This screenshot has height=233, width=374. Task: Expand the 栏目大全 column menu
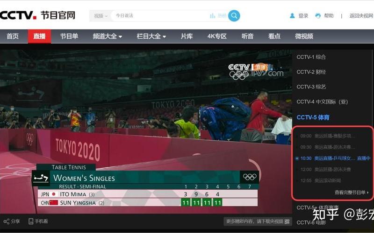(x=151, y=36)
